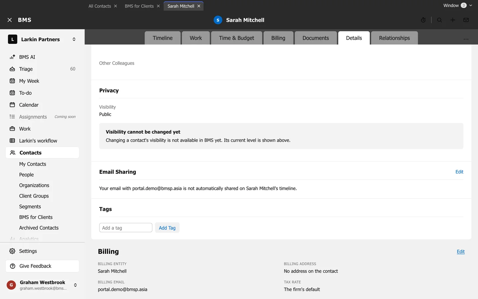Click the Give Feedback button
This screenshot has width=478, height=299.
point(42,266)
